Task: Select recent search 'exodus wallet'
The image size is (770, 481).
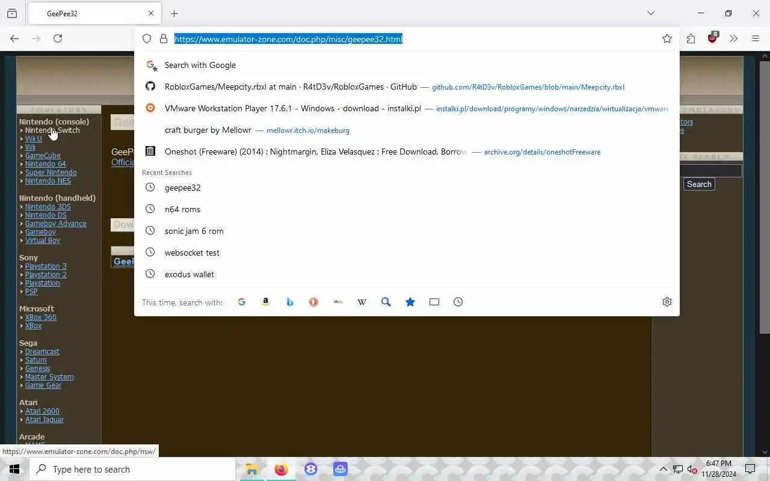Action: [407, 274]
